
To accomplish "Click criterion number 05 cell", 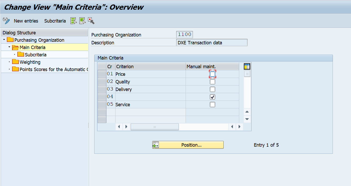I will (x=111, y=105).
